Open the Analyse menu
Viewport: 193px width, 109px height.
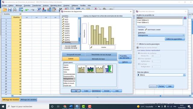46,5
